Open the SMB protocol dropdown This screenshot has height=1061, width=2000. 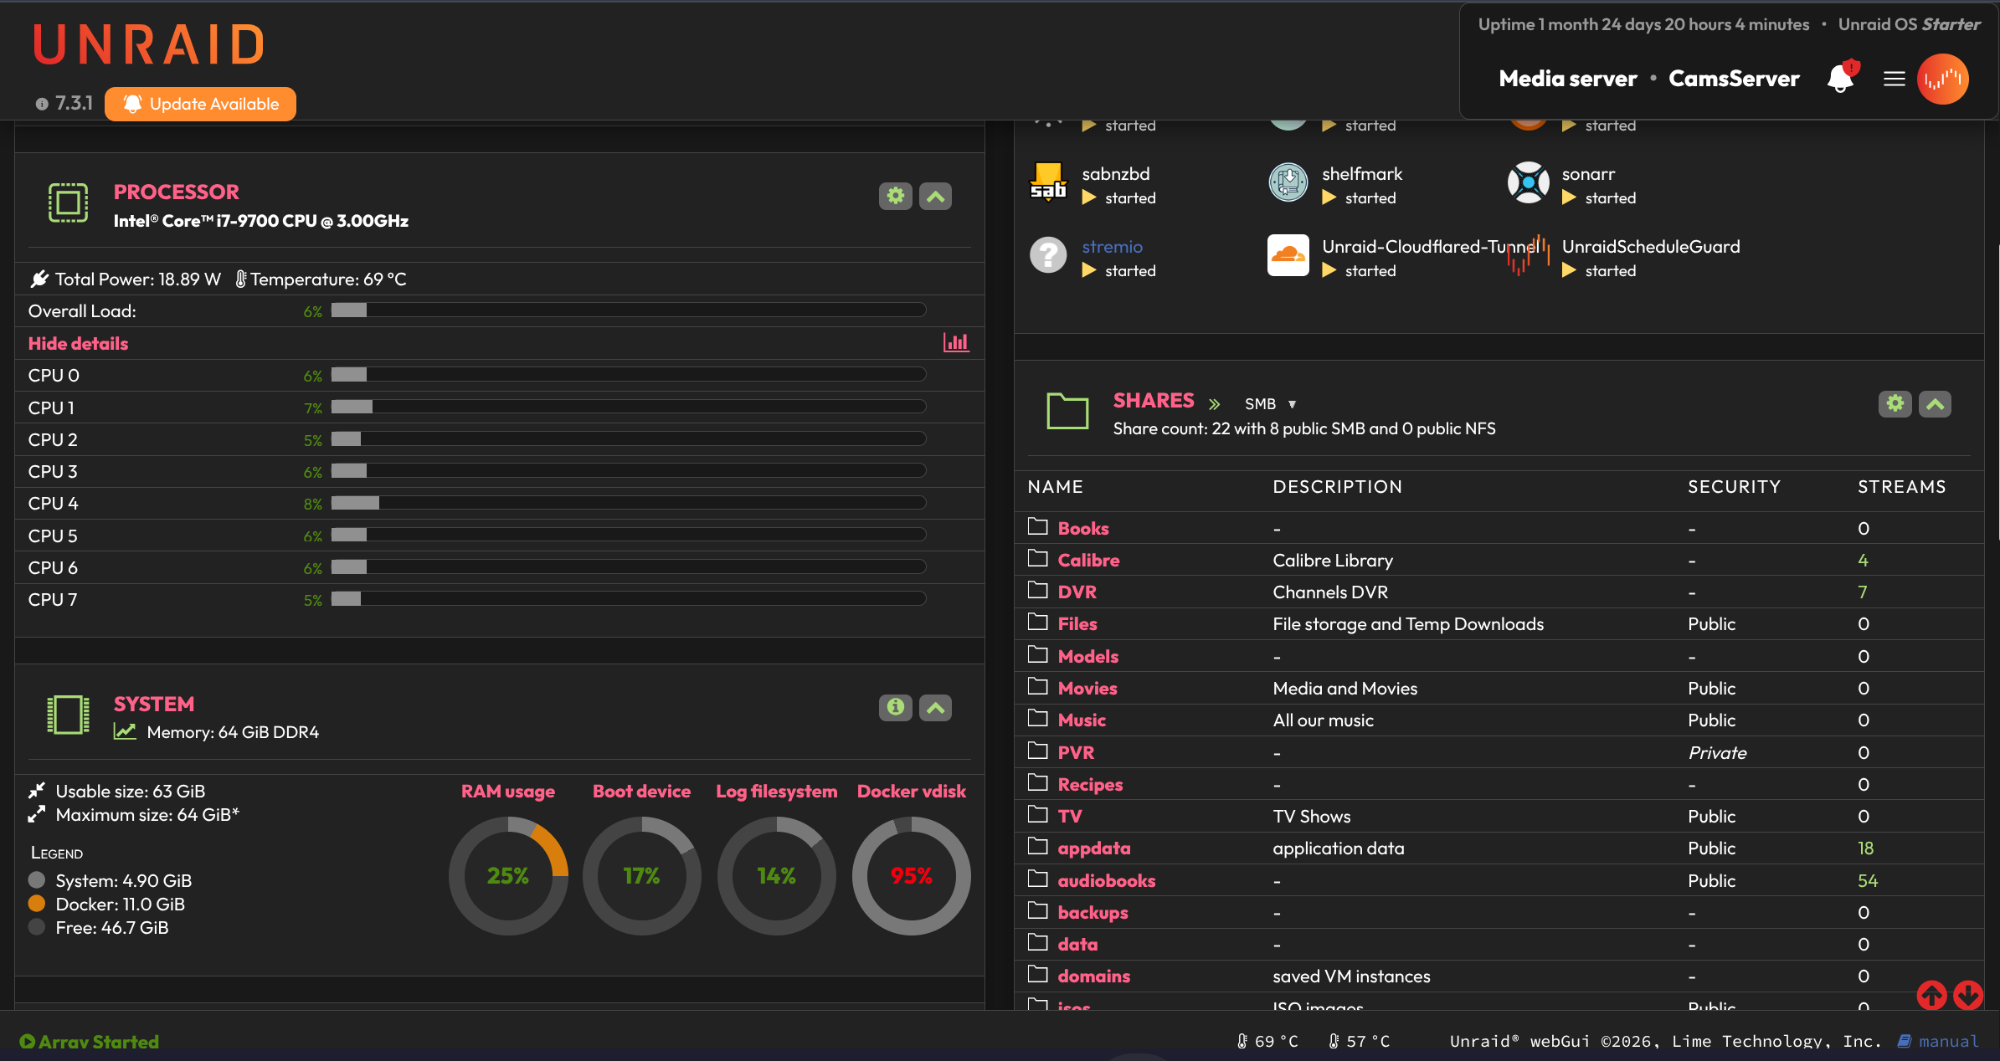coord(1270,404)
